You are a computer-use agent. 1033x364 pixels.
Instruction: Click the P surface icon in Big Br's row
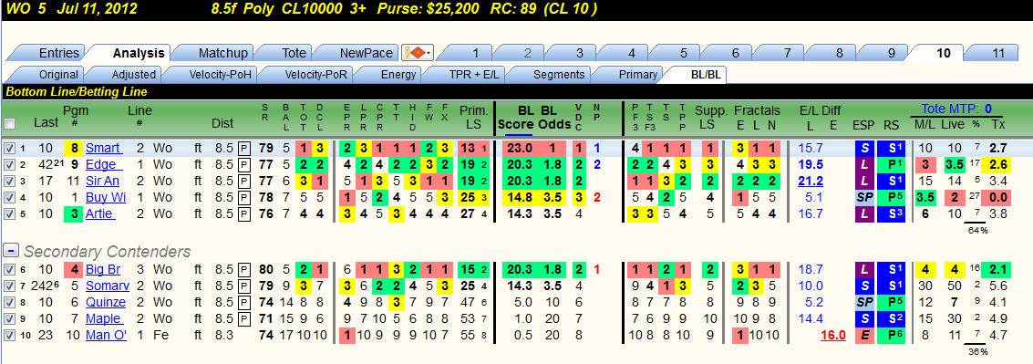[x=243, y=269]
